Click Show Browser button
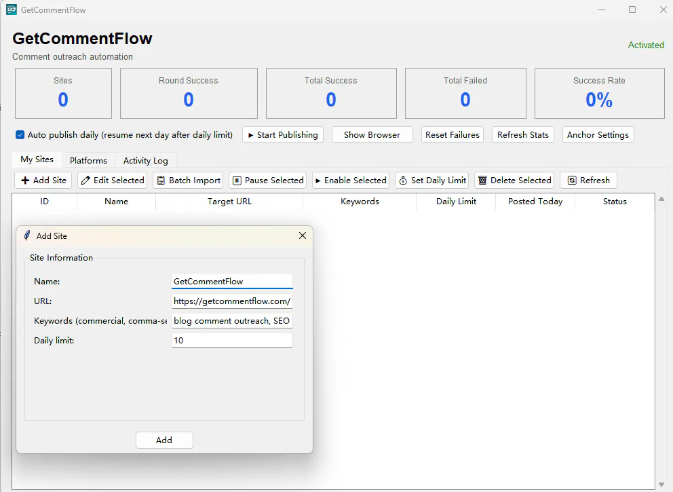Image resolution: width=673 pixels, height=492 pixels. coord(372,135)
